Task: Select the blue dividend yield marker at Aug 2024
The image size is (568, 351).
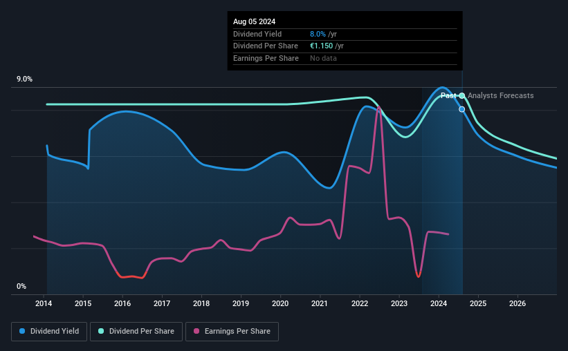Action: 462,109
